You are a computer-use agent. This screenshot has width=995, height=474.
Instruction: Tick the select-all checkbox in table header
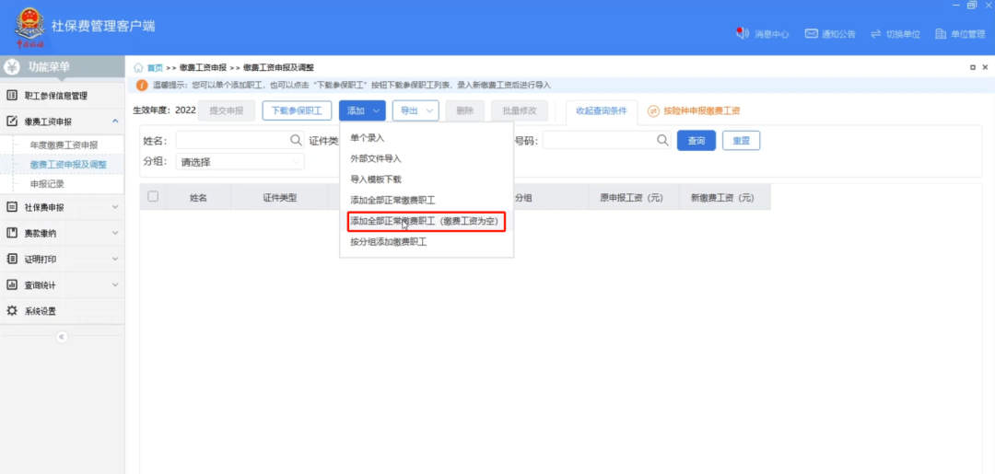[x=153, y=196]
